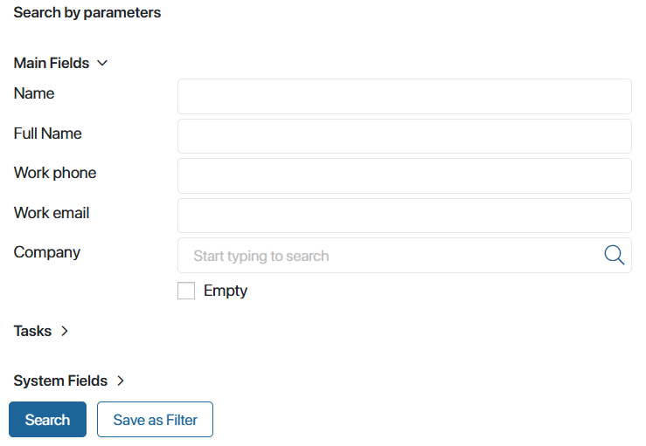646x446 pixels.
Task: Click the Full Name label text
Action: 48,134
